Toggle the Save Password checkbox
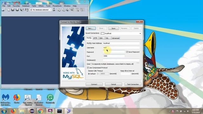The width and height of the screenshot is (203, 114). coord(127,52)
